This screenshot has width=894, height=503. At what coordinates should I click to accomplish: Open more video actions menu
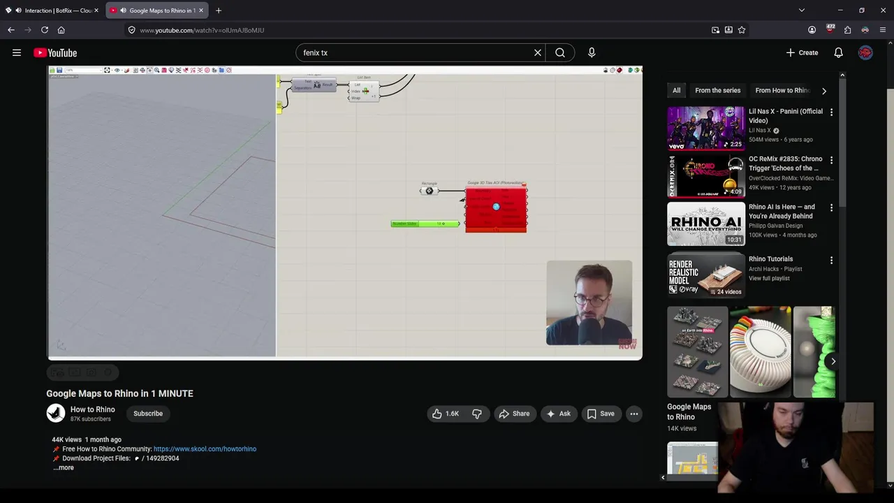click(x=634, y=414)
